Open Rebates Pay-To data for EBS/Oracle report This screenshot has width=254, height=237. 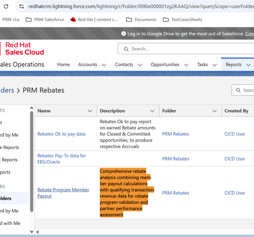pyautogui.click(x=61, y=159)
